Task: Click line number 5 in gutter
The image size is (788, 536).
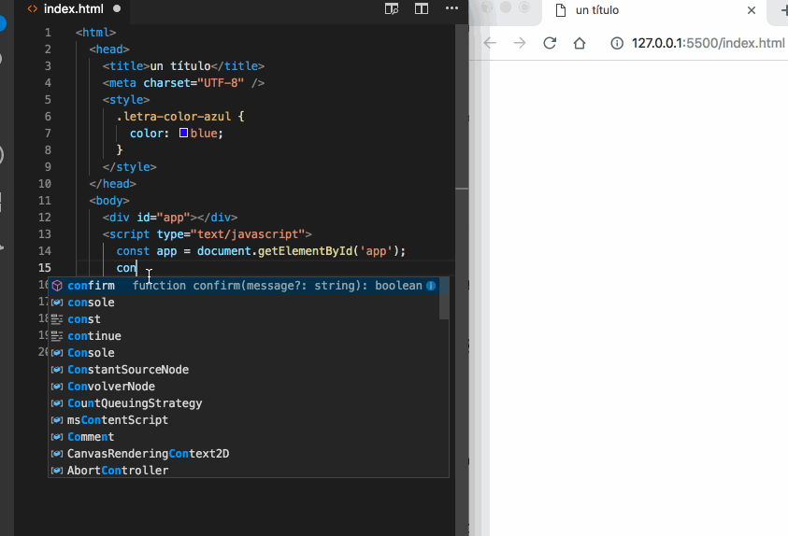Action: click(x=48, y=99)
